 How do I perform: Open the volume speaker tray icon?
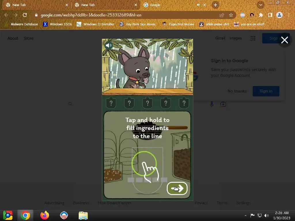pyautogui.click(x=266, y=215)
